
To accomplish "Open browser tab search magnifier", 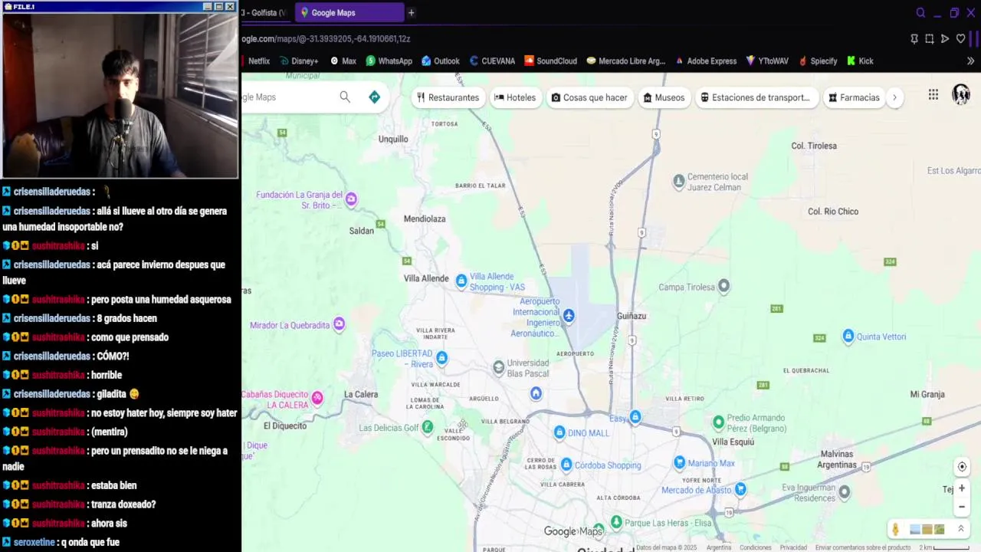I will [x=920, y=13].
